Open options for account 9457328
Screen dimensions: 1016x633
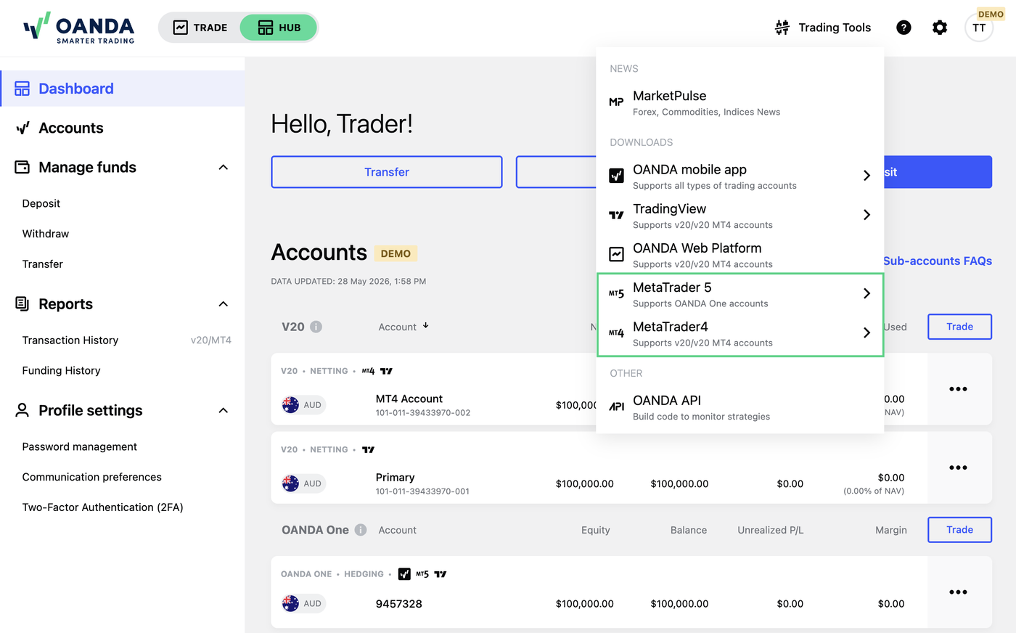coord(958,592)
